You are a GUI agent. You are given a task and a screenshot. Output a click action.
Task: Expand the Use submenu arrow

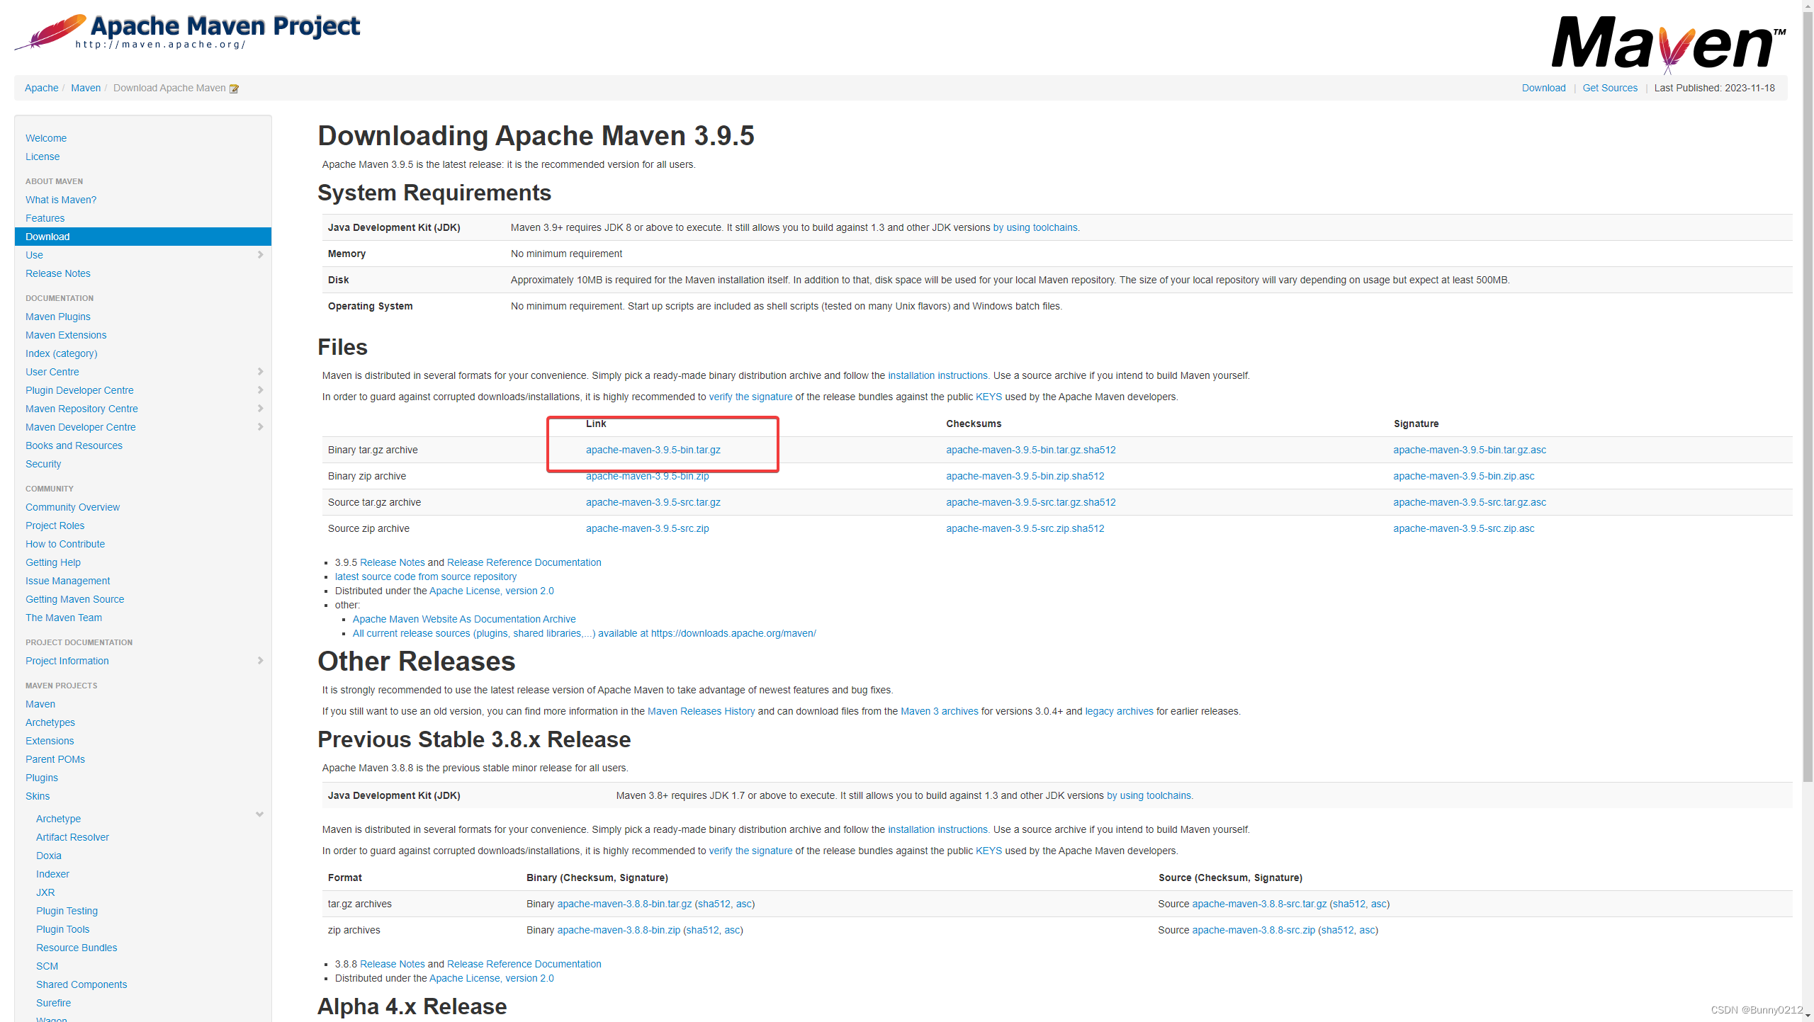260,255
